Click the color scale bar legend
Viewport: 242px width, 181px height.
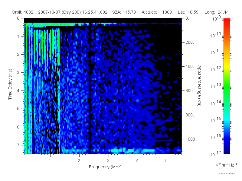coord(227,86)
